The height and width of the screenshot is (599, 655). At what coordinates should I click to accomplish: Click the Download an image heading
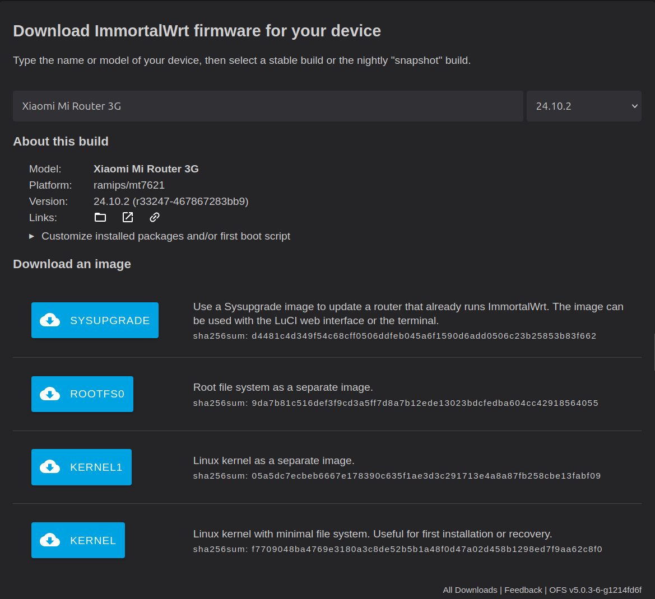tap(72, 264)
